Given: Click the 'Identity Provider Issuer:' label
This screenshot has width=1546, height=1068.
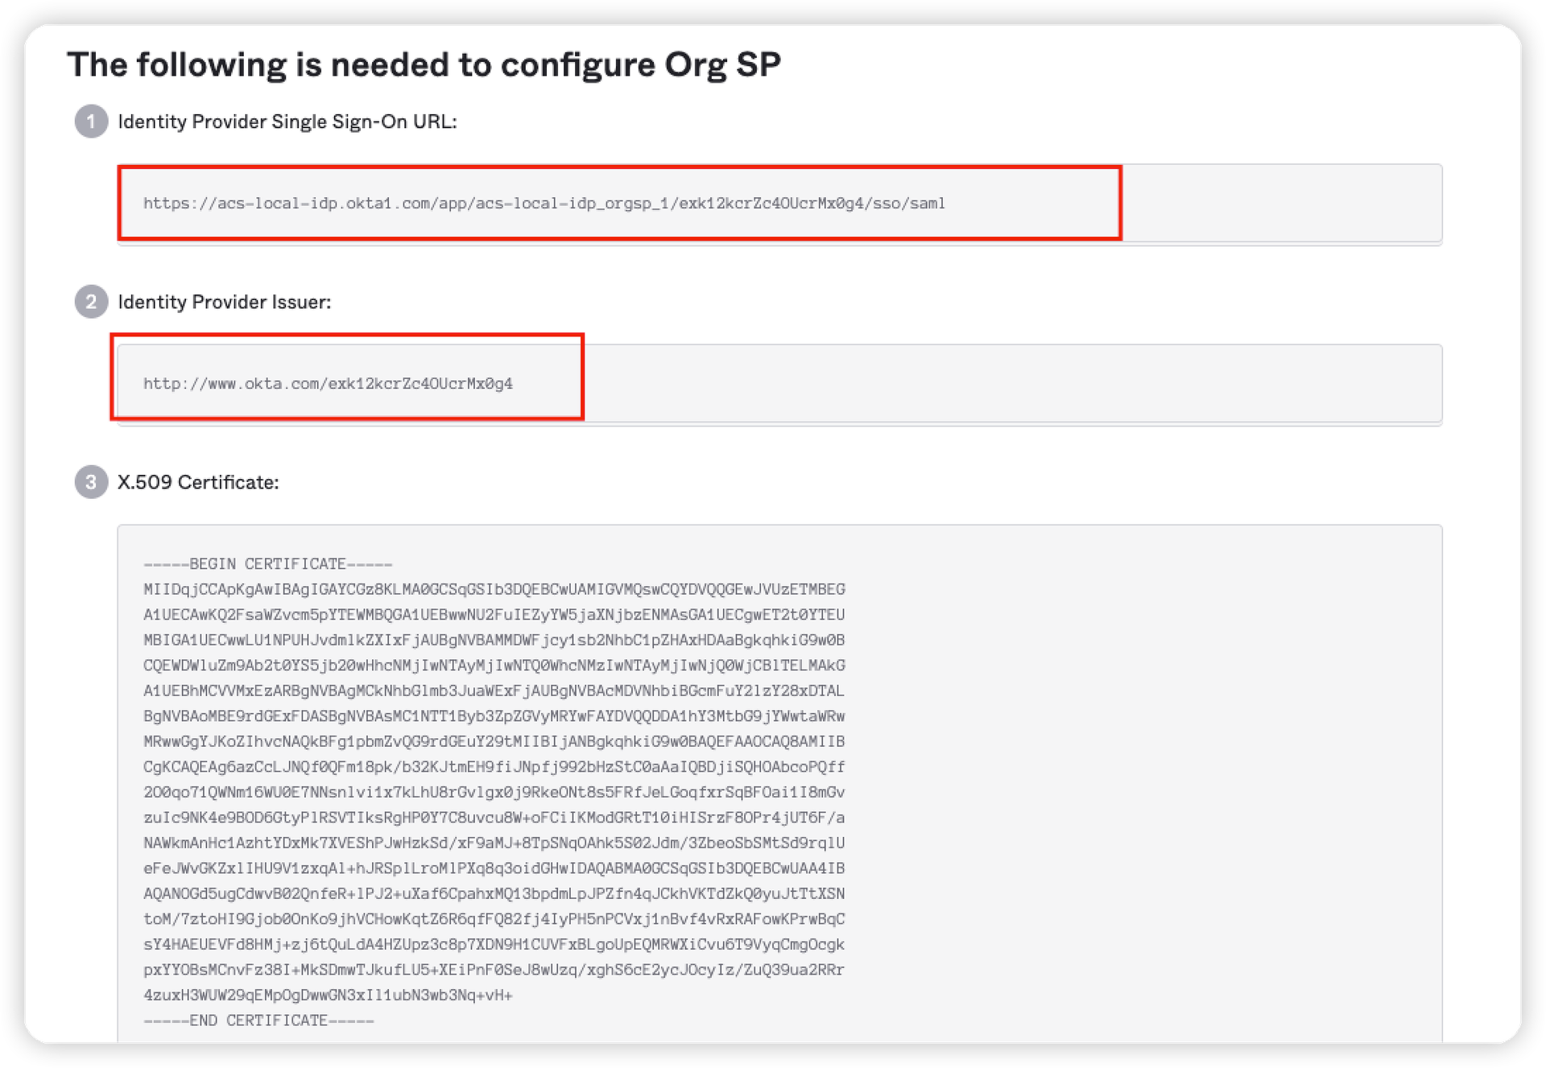Looking at the screenshot, I should click(x=224, y=302).
